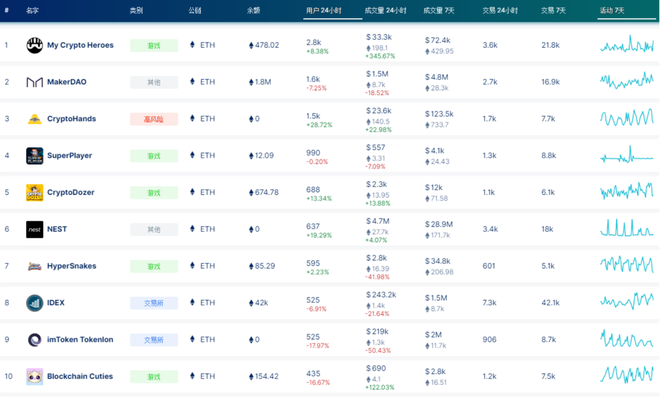Click the 其他 category tag for MakerDAO
Image resolution: width=661 pixels, height=399 pixels.
154,82
